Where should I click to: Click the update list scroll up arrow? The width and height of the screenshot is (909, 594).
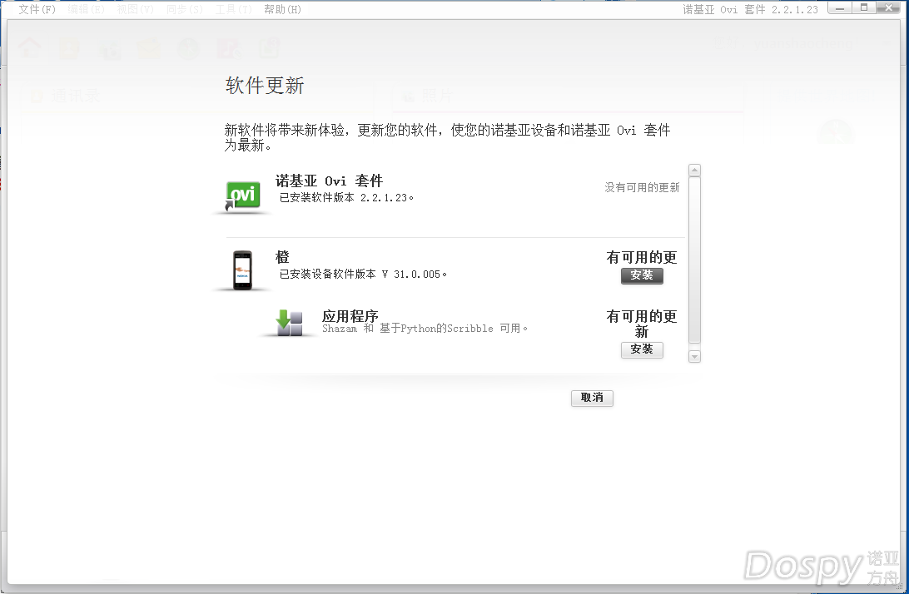(x=694, y=170)
